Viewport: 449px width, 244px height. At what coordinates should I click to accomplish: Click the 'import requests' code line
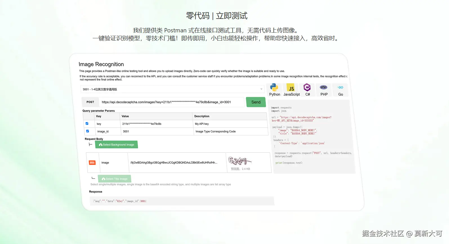click(281, 108)
